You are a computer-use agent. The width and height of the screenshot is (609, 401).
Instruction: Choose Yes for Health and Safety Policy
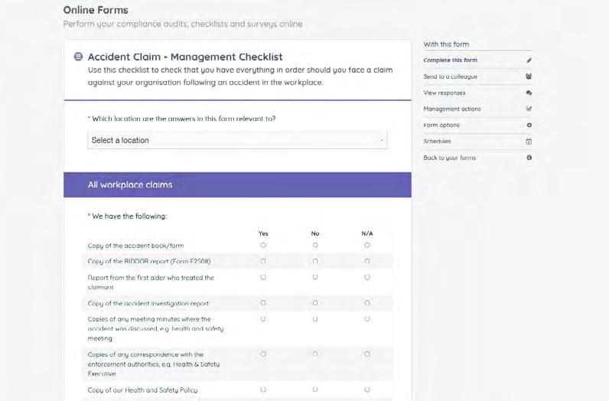[x=263, y=390]
